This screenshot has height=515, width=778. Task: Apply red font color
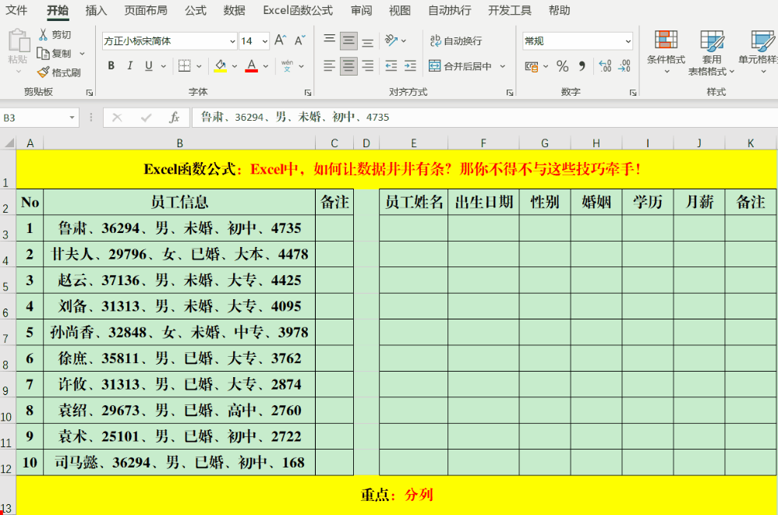point(252,65)
